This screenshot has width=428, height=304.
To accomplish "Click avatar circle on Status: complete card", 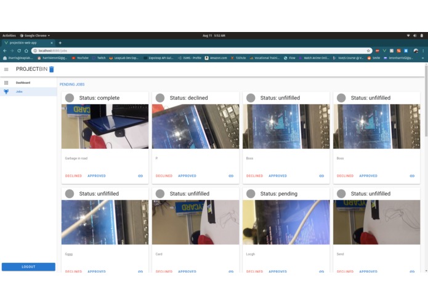I will [x=70, y=98].
